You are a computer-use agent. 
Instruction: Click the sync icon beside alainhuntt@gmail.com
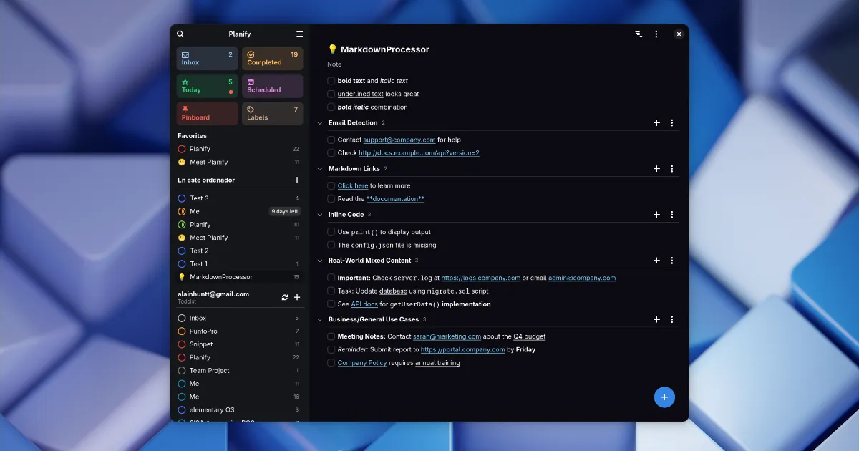point(285,297)
